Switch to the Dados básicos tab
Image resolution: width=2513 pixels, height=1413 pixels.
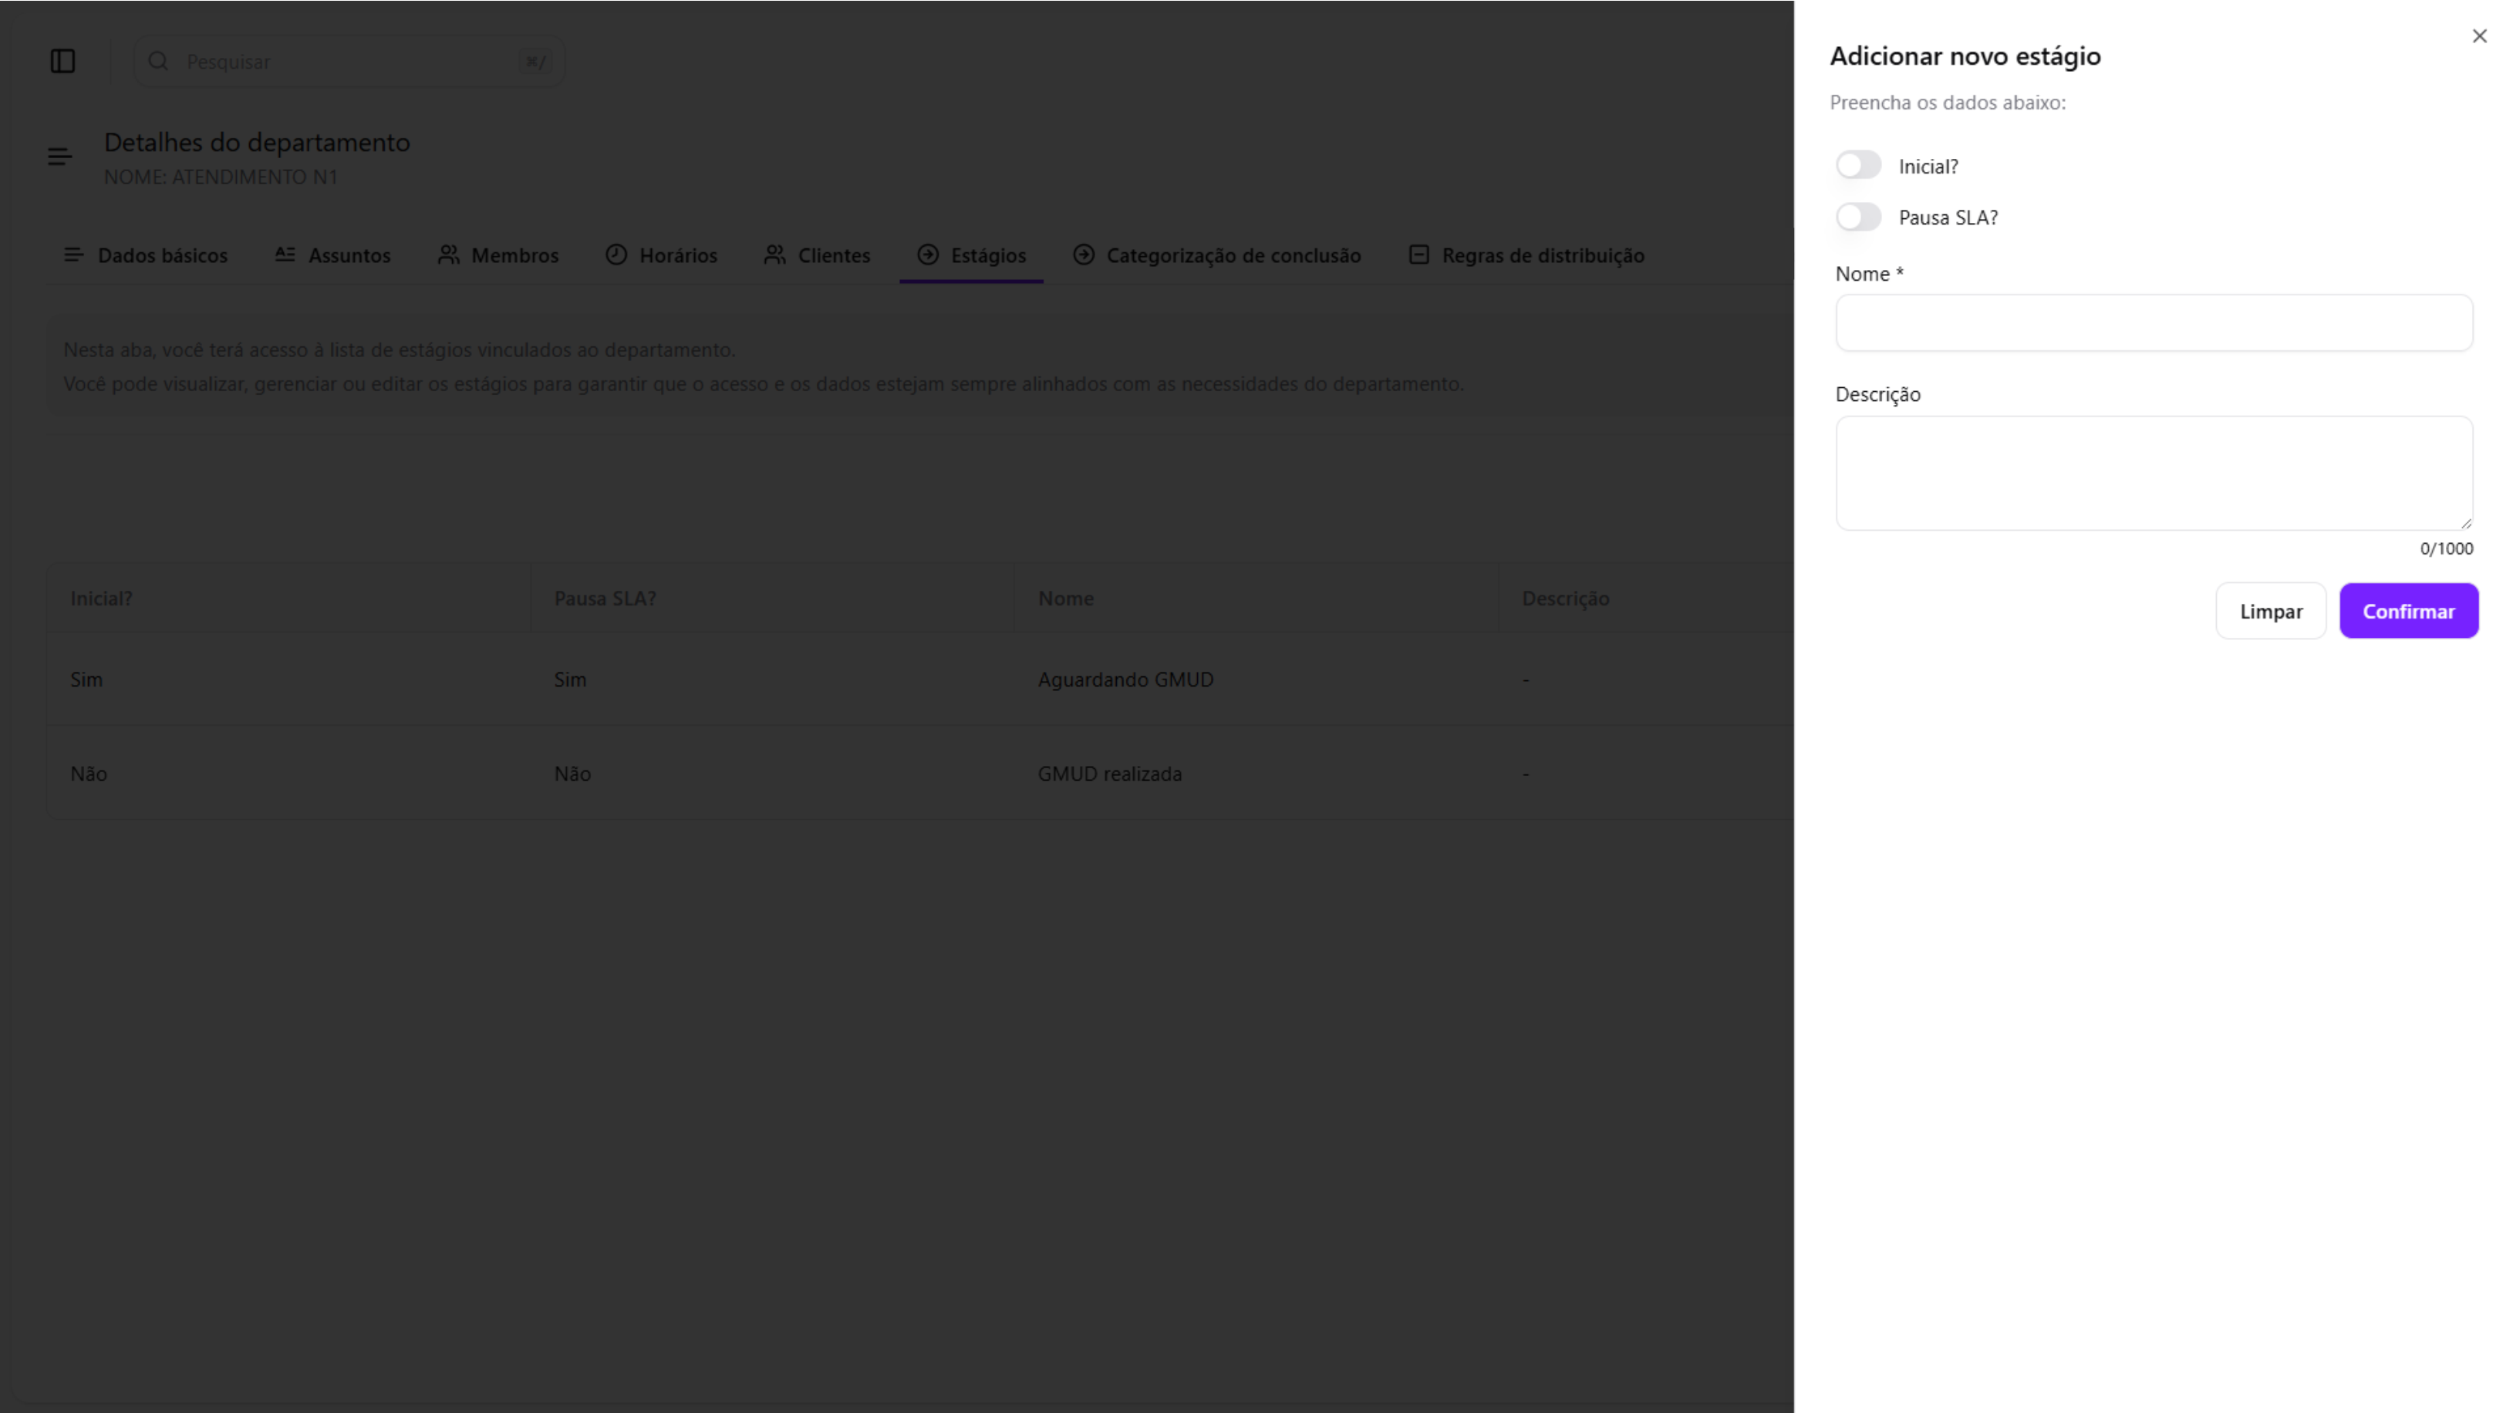tap(161, 255)
